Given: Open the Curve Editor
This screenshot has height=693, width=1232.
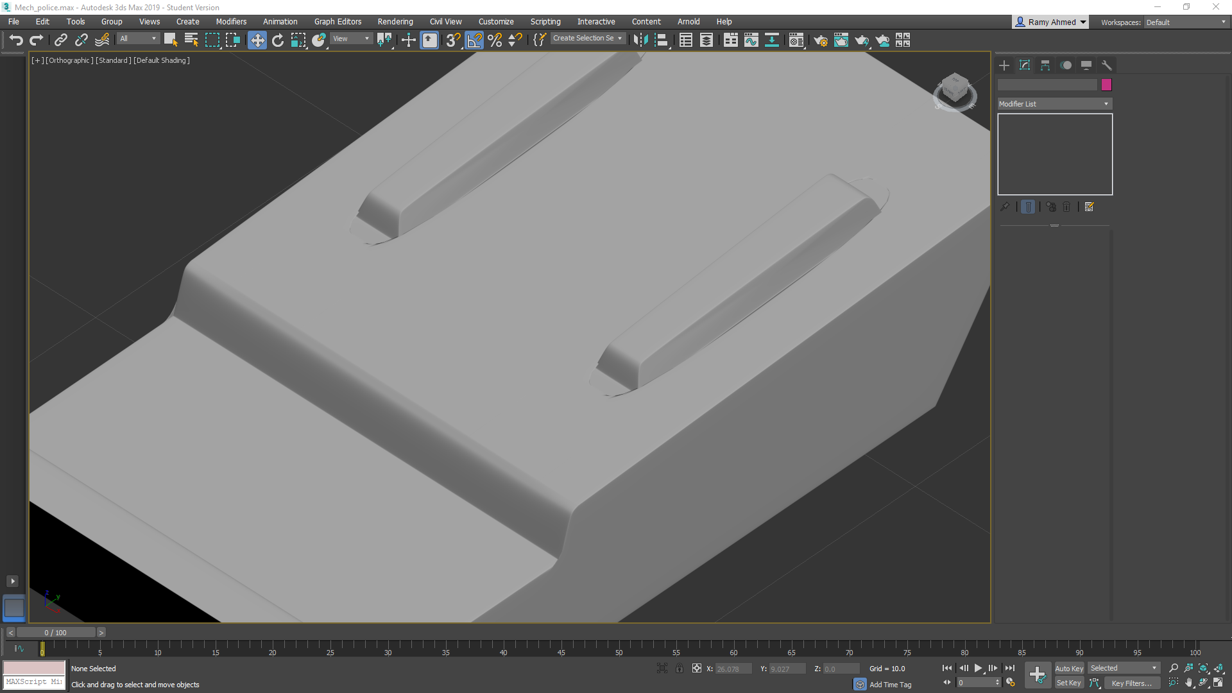Looking at the screenshot, I should [x=751, y=40].
